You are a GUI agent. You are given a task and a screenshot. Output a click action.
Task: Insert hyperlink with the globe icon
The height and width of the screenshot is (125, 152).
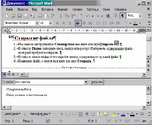pyautogui.click(x=109, y=16)
